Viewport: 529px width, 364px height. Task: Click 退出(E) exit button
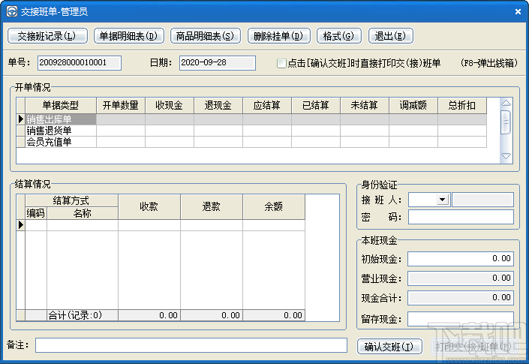(390, 36)
